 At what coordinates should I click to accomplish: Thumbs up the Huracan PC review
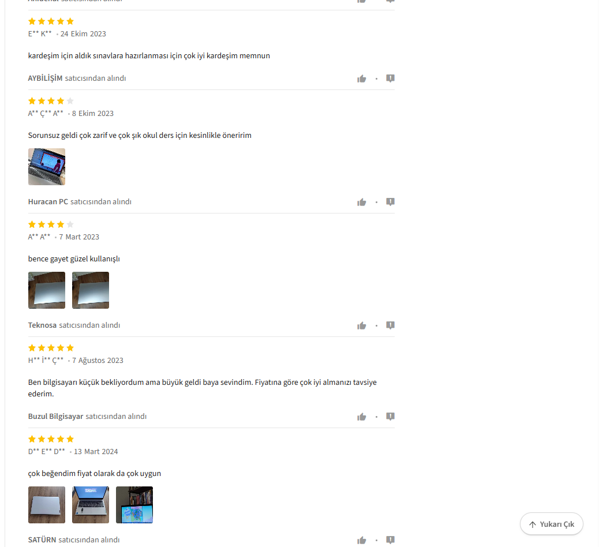pos(361,202)
